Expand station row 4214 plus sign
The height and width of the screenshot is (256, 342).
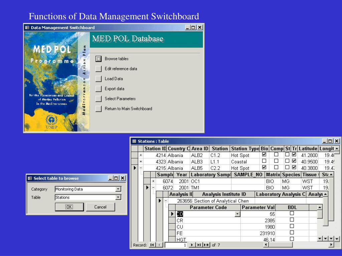coord(141,155)
